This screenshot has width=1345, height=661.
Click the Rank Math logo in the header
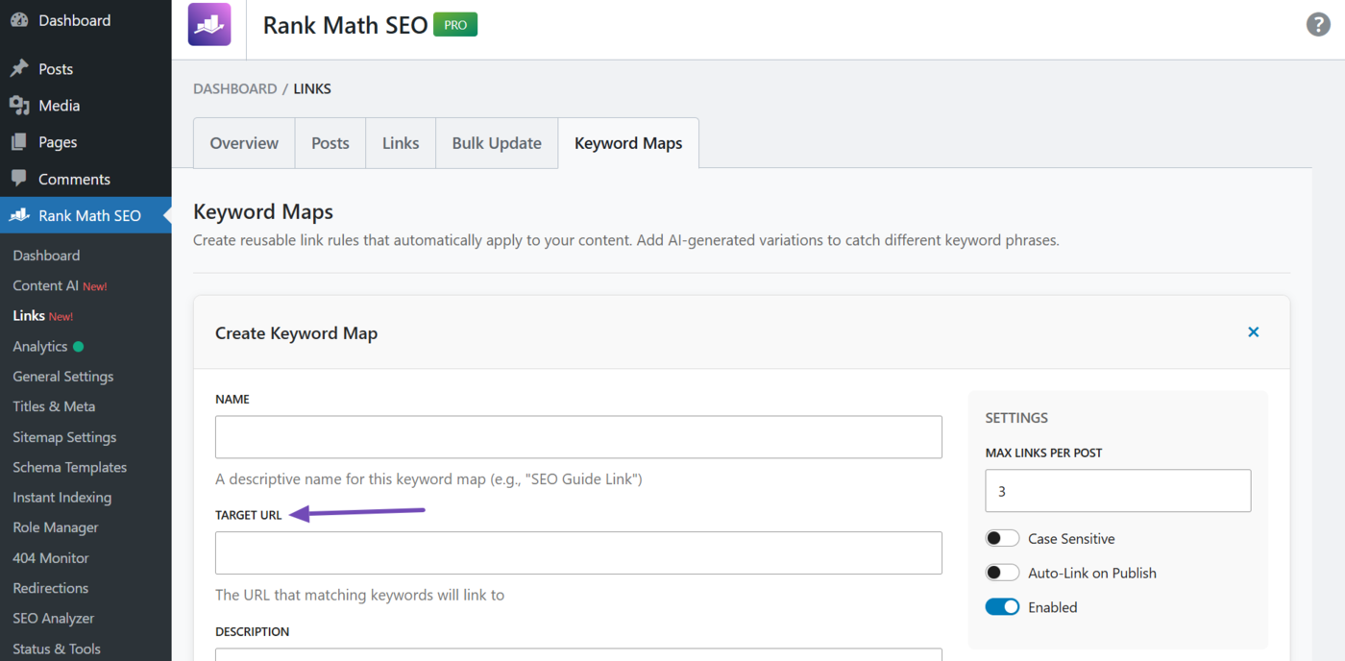(x=208, y=24)
